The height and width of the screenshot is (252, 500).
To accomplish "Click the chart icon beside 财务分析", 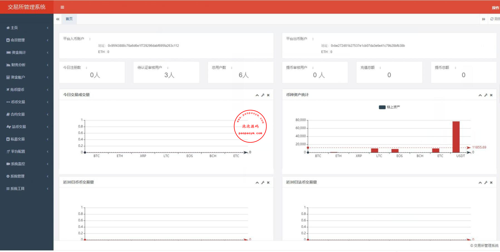I will pyautogui.click(x=8, y=65).
